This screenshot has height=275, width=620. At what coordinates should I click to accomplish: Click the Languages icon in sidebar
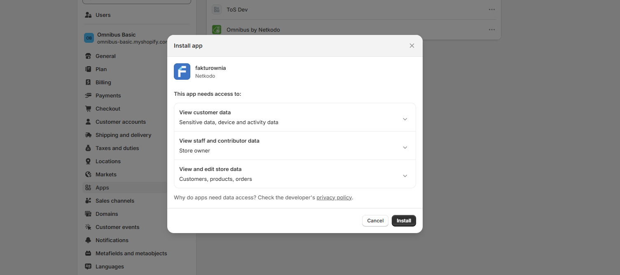88,266
